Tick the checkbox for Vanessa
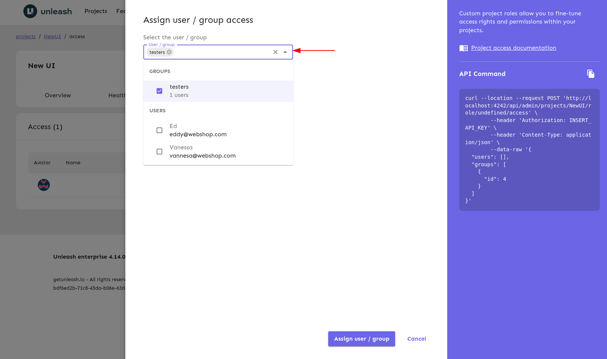This screenshot has height=359, width=607. [x=159, y=152]
